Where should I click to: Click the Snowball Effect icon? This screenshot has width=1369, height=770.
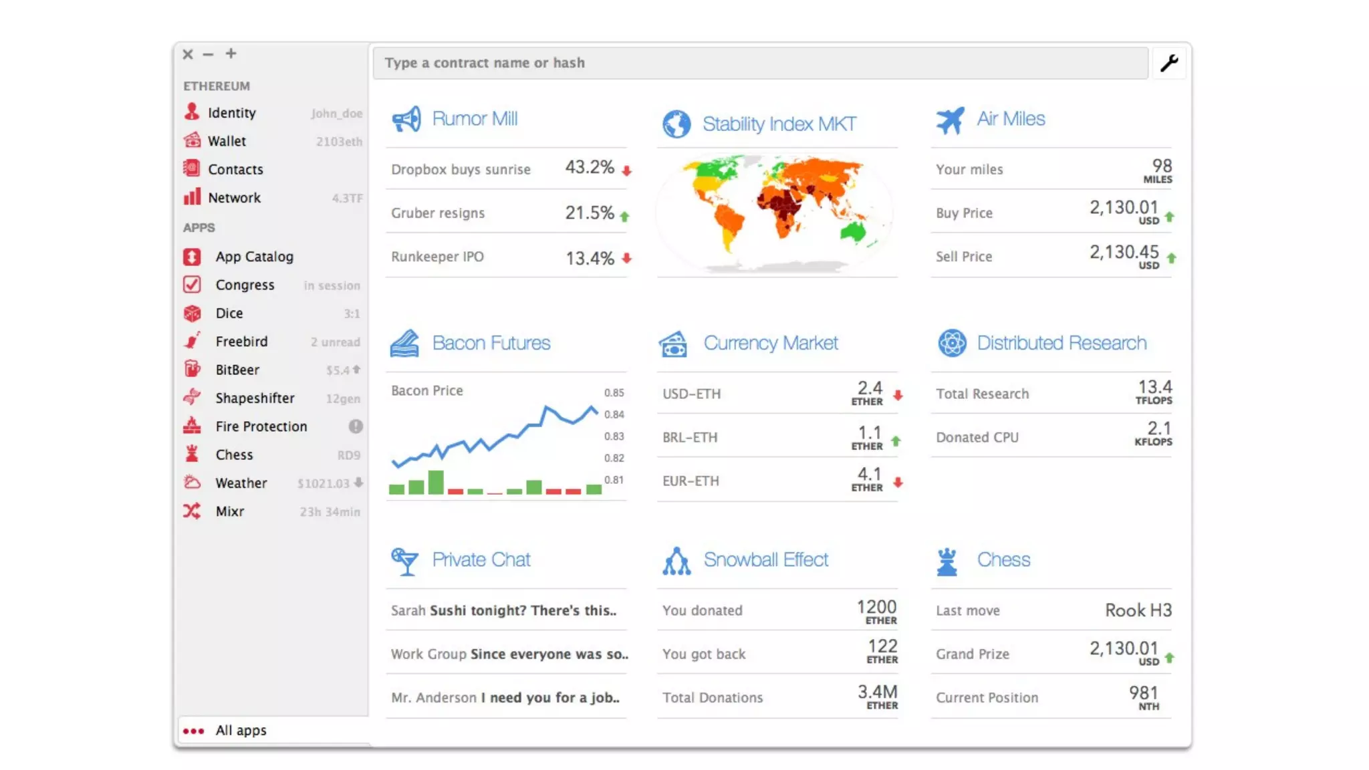[x=676, y=561]
